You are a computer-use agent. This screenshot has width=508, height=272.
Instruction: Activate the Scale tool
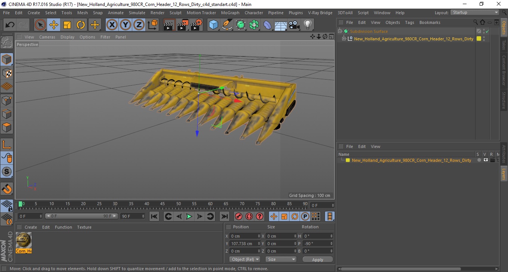(67, 25)
